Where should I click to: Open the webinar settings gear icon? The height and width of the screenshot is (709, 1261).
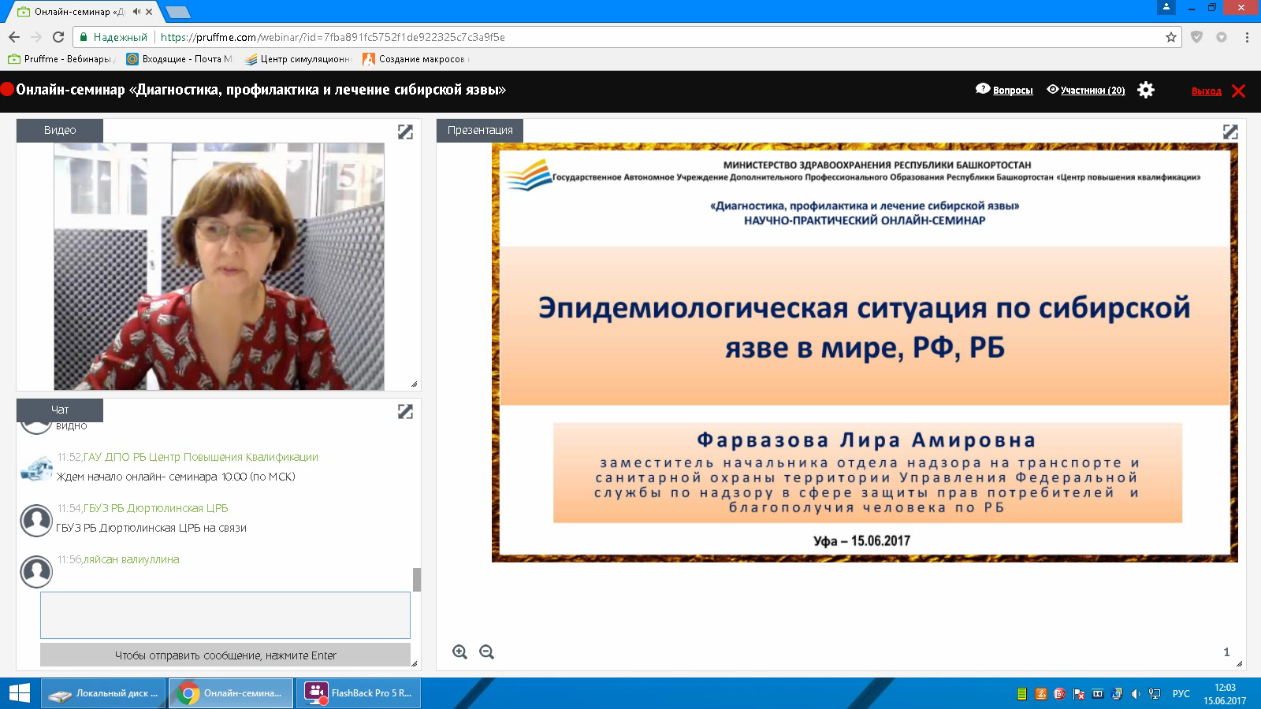[x=1146, y=90]
